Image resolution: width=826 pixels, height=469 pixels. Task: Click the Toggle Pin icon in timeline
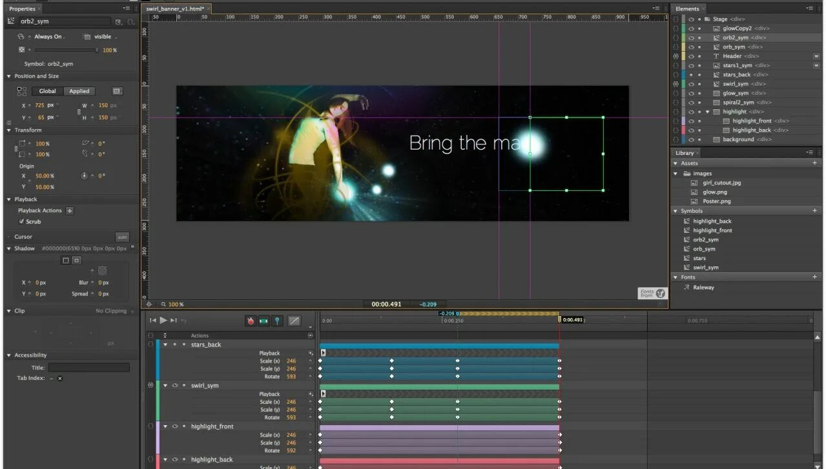(277, 321)
